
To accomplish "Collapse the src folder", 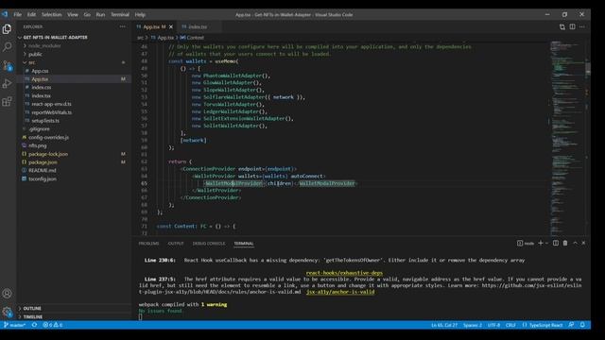I will click(x=31, y=62).
